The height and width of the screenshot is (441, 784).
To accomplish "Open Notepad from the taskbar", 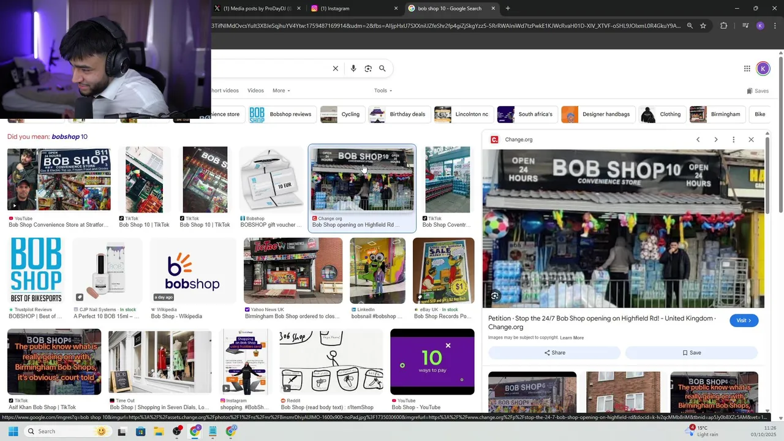I will click(213, 431).
